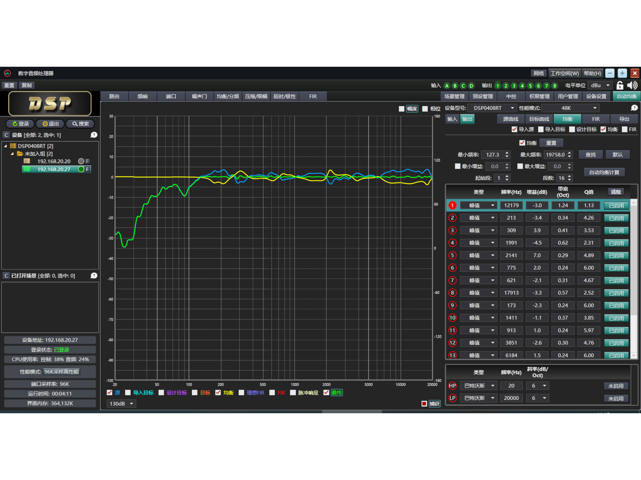Select input channel D indicator
This screenshot has width=641, height=480.
click(471, 86)
